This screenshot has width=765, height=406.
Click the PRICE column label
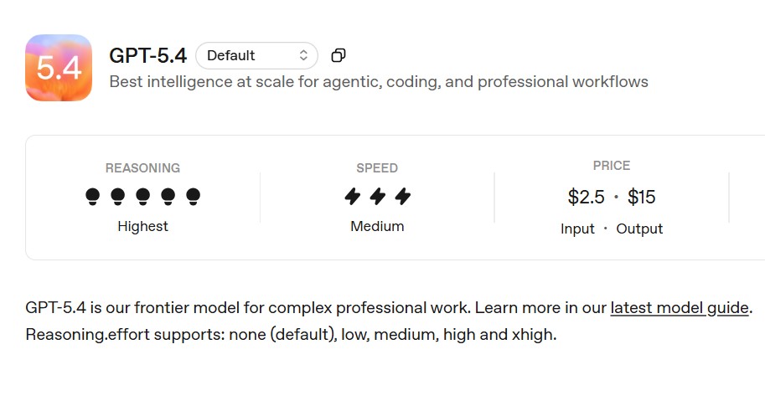click(x=612, y=166)
